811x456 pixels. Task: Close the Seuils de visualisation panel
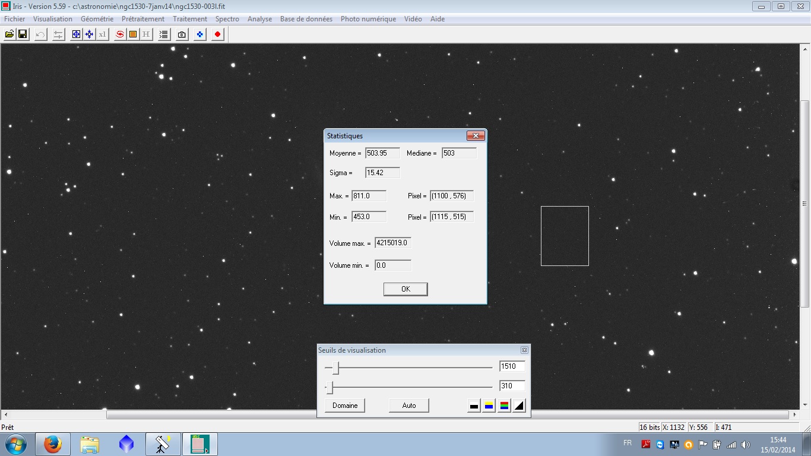[x=524, y=350]
